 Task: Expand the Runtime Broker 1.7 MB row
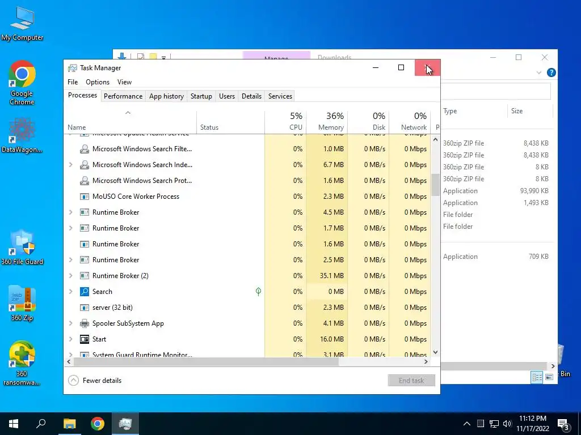(71, 228)
